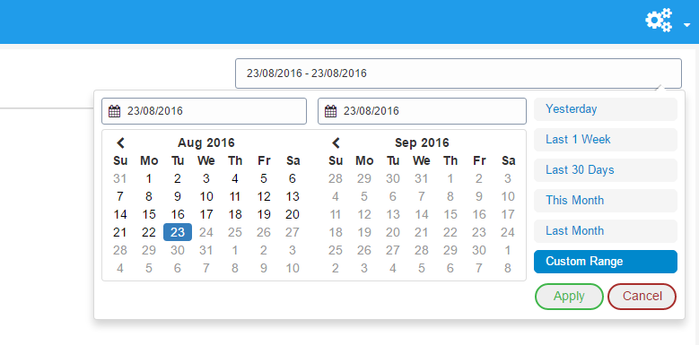
Task: Apply the selected date range
Action: point(569,297)
